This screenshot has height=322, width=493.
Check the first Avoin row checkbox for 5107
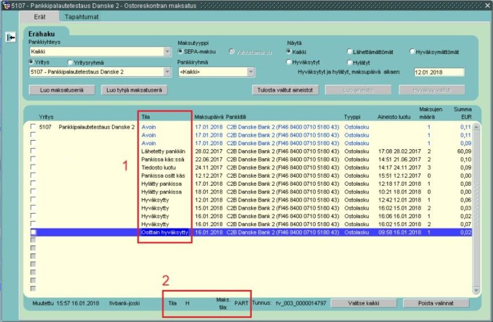[x=33, y=127]
